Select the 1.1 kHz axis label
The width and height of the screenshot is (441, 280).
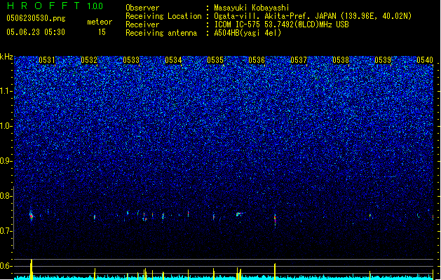(6, 91)
